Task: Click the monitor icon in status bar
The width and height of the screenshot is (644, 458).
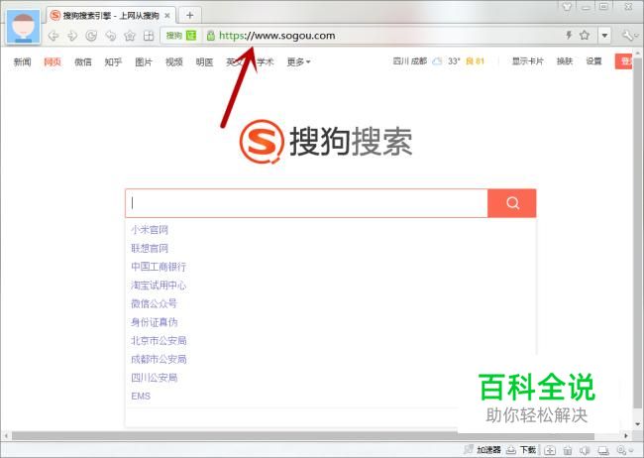Action: pos(603,450)
